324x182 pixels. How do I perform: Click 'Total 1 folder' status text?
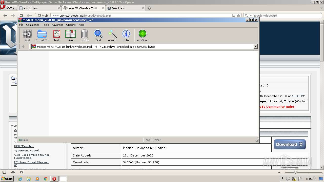point(152,140)
